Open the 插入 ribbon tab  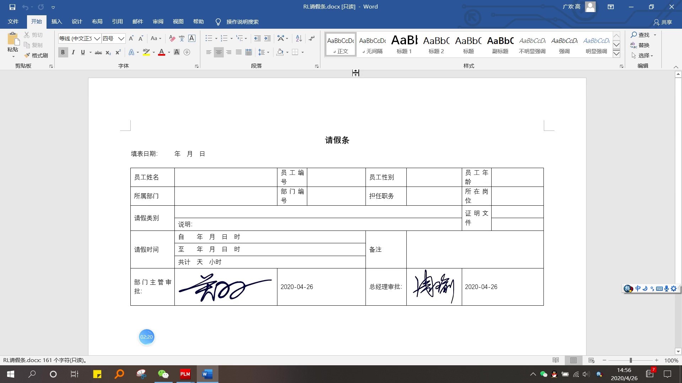[x=56, y=22]
